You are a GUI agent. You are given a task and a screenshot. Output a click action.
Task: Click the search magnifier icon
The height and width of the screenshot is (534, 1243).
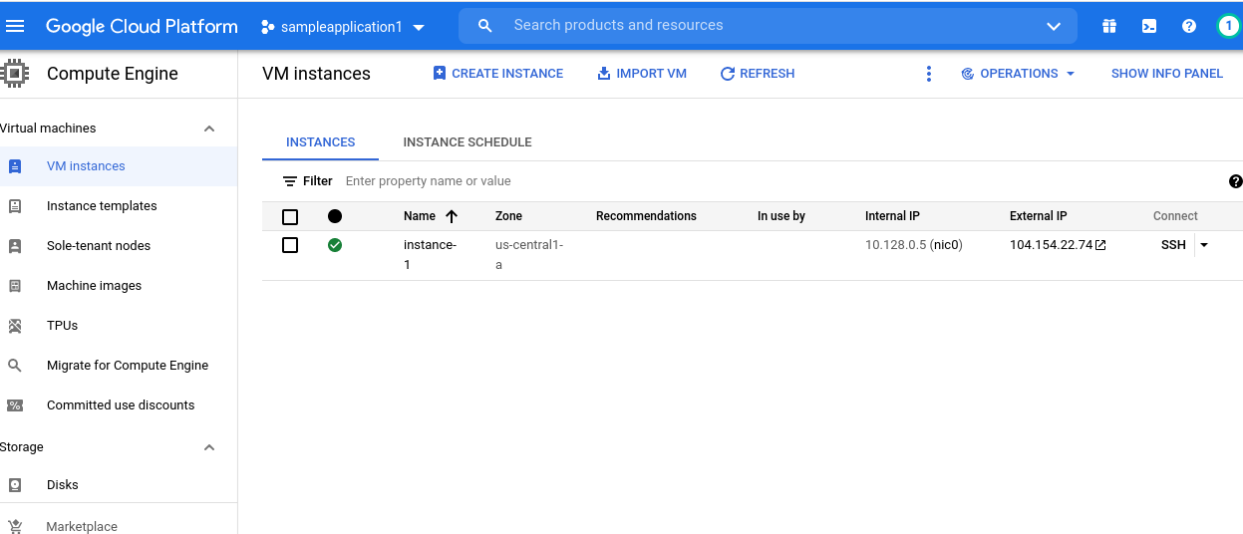click(x=485, y=26)
